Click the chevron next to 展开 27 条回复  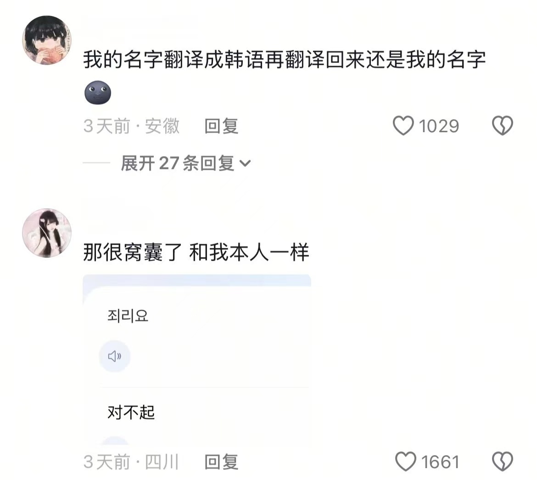245,164
